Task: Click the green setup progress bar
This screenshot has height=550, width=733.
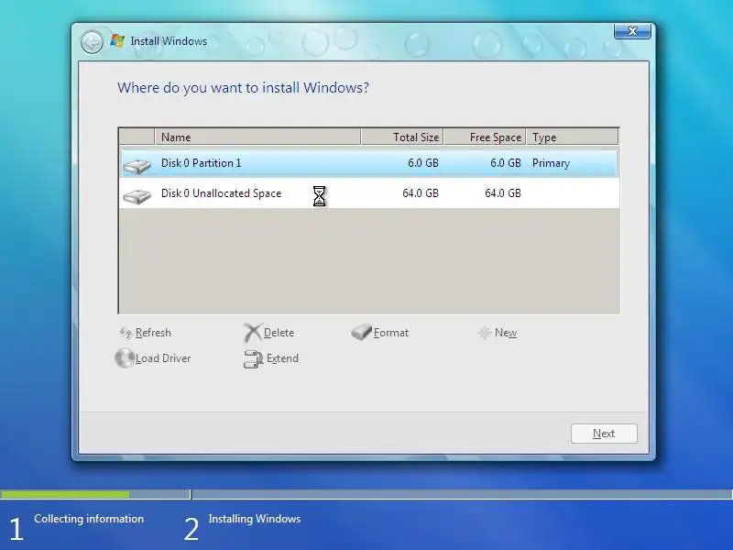Action: click(x=65, y=494)
